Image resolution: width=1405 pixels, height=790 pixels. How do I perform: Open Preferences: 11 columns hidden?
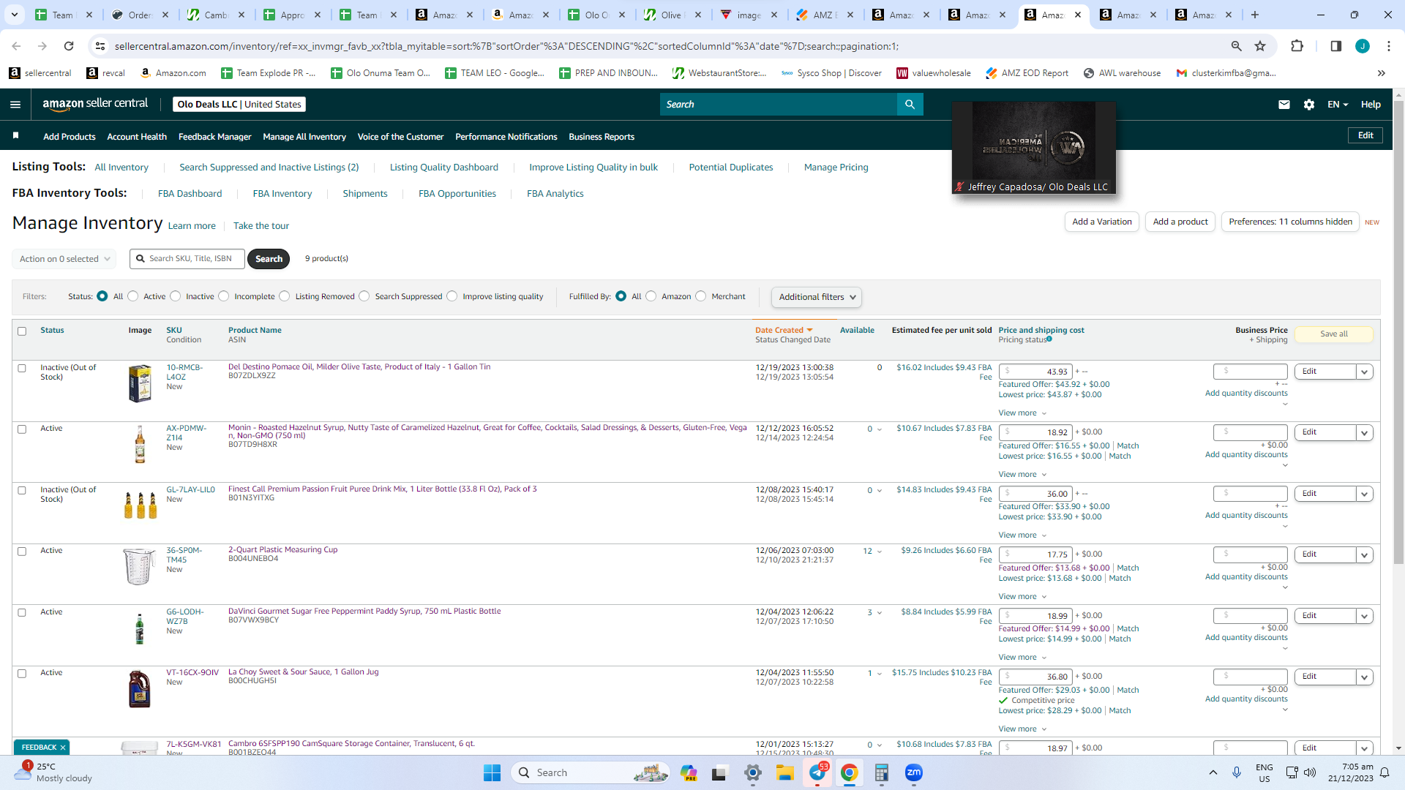coord(1290,222)
